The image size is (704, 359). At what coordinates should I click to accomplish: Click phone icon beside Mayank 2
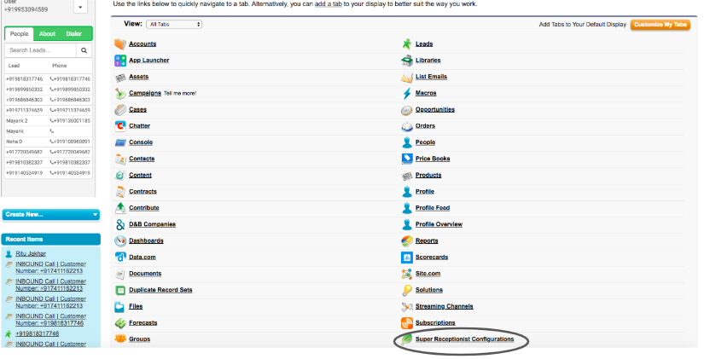pos(52,121)
